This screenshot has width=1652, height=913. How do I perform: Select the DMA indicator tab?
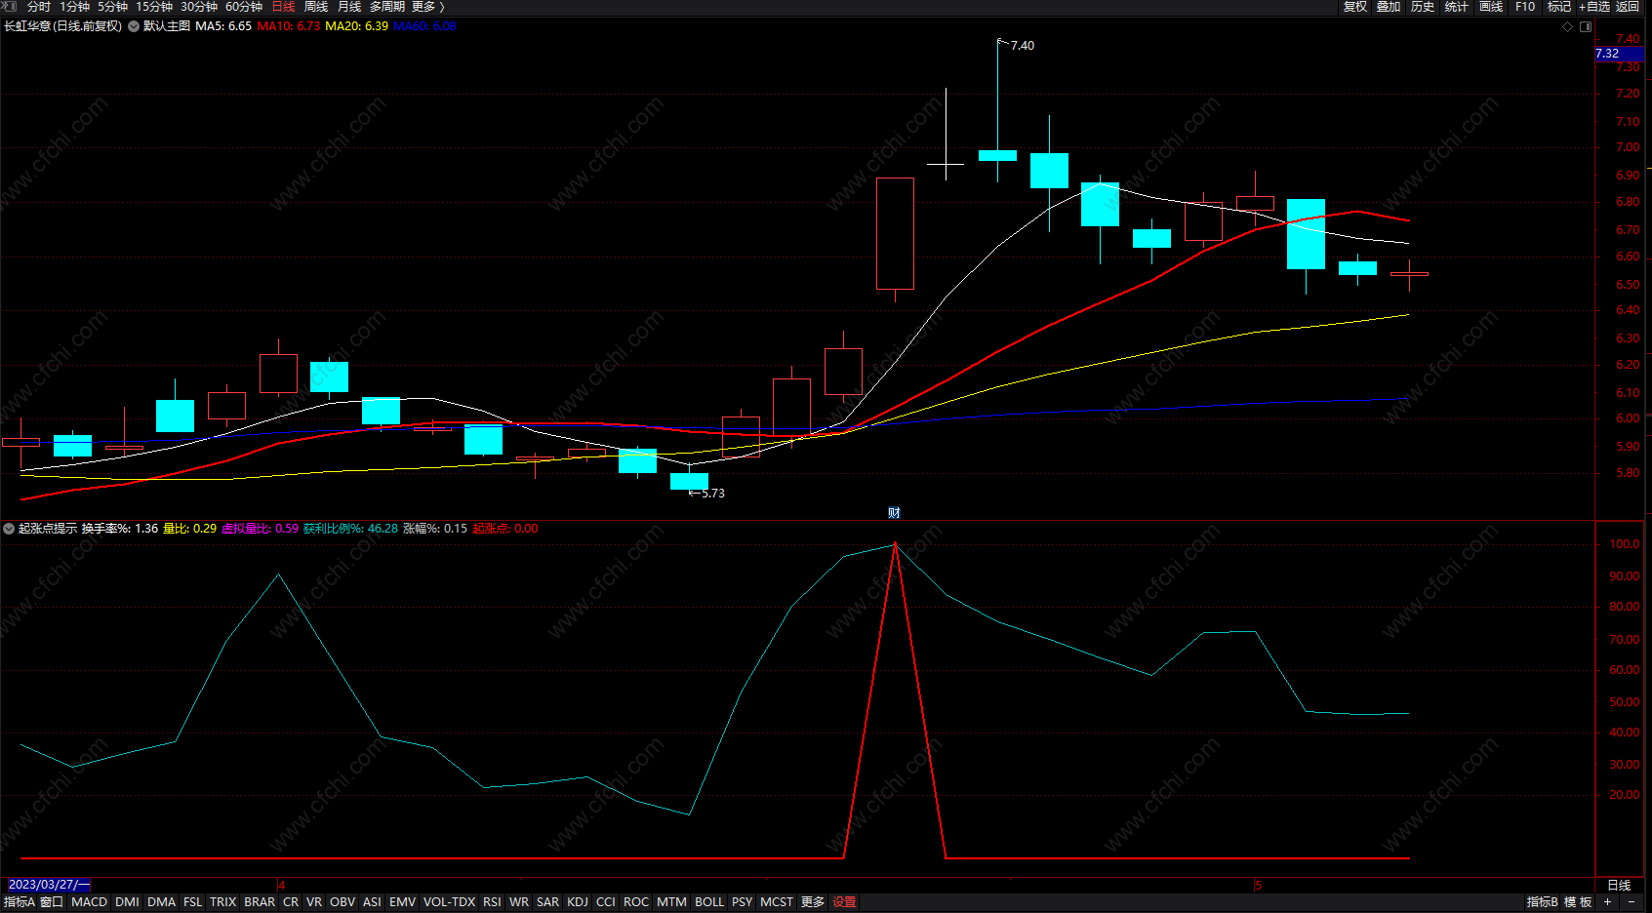click(x=162, y=902)
